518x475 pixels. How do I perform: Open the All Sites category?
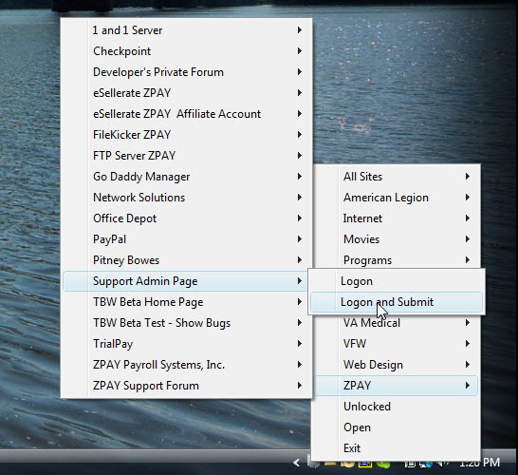point(396,177)
